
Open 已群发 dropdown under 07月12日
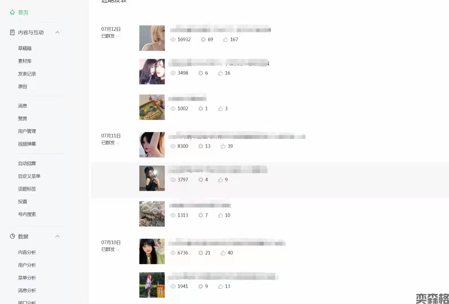tap(110, 36)
